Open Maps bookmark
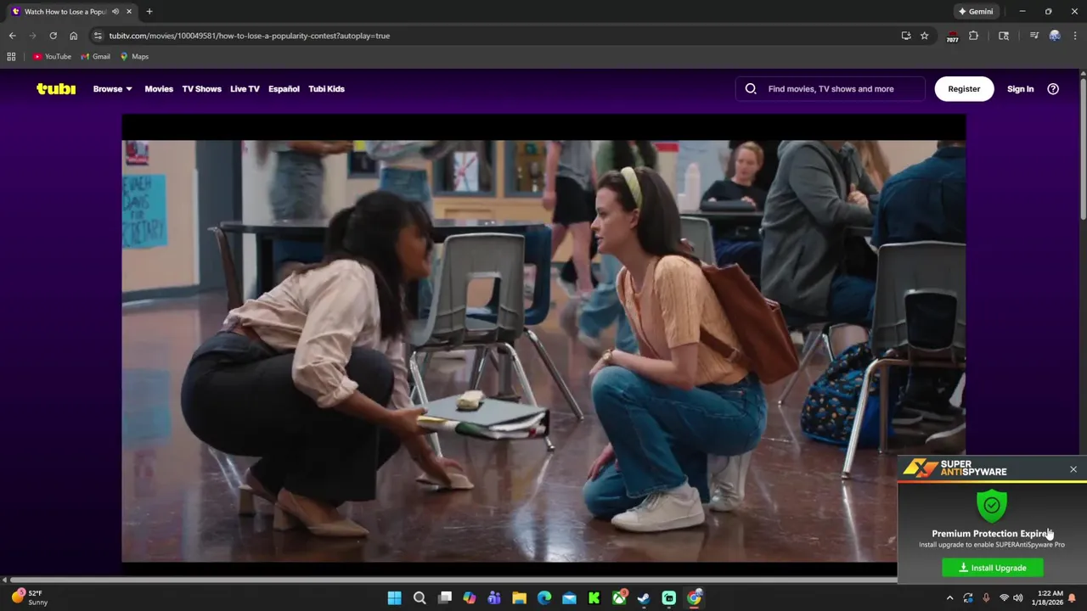This screenshot has width=1087, height=611. [134, 57]
